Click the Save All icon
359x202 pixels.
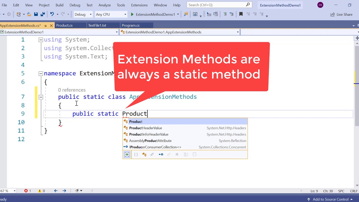(43, 14)
